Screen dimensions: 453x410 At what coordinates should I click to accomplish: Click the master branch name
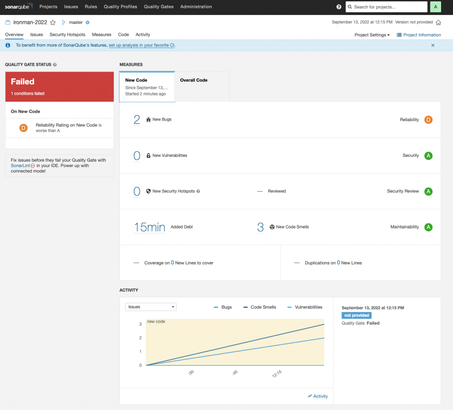point(76,23)
